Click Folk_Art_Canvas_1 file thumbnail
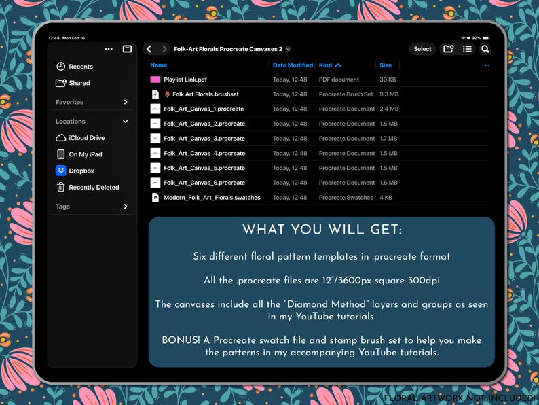 coord(155,109)
